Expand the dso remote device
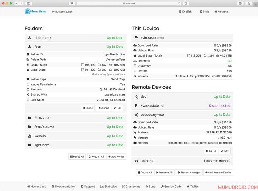258x191 pixels. [183, 97]
